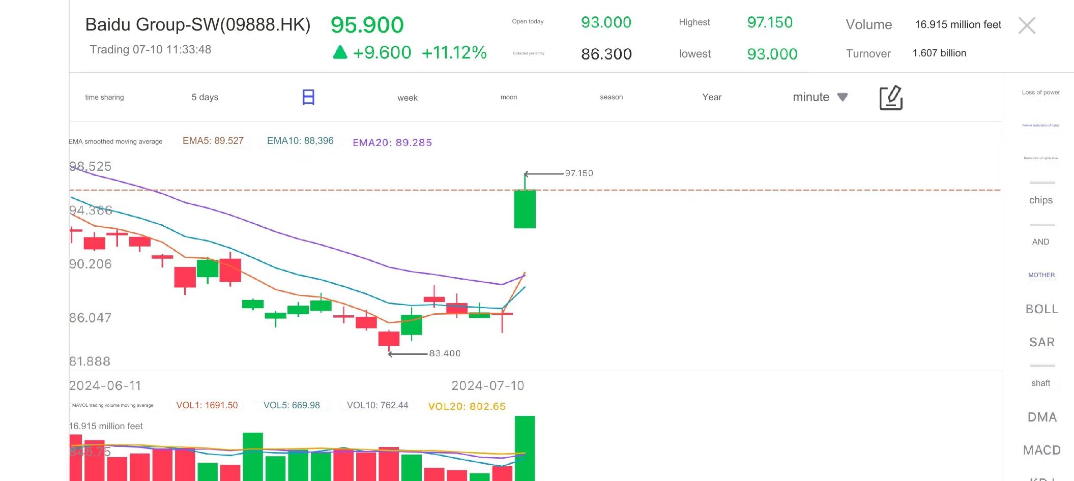Viewport: 1074px width, 481px height.
Task: Select Former restoration of rights option
Action: (x=1040, y=125)
